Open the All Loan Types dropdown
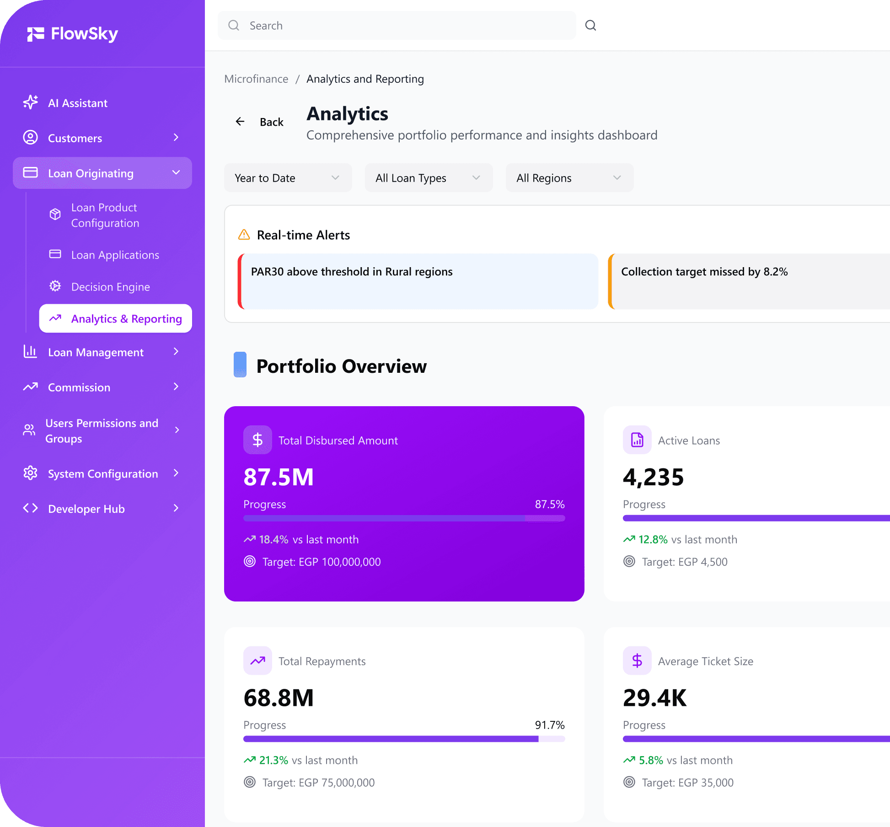Screen dimensions: 890x827 (x=428, y=177)
